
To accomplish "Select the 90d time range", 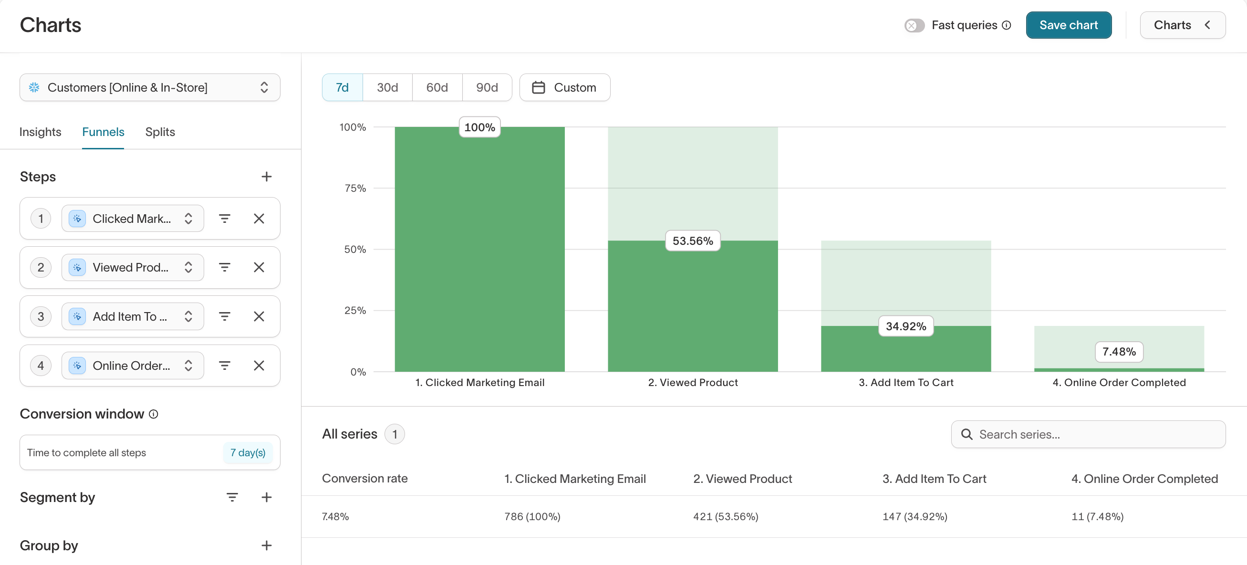I will tap(487, 88).
